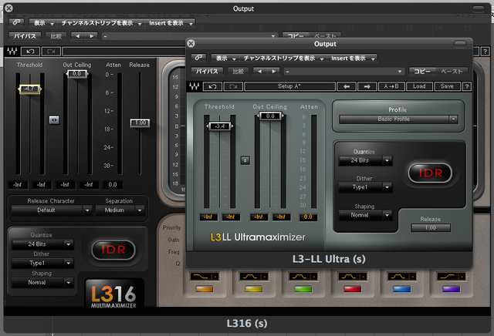Toggle the green band button in L316
Image resolution: width=494 pixels, height=336 pixels.
coord(303,289)
